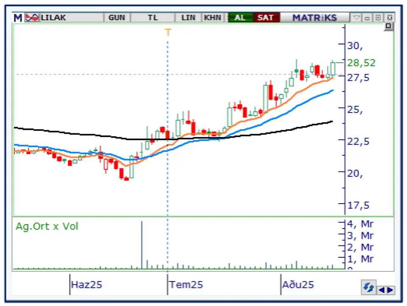407x306 pixels.
Task: Click the 27,5 price axis label
Action: pos(358,78)
